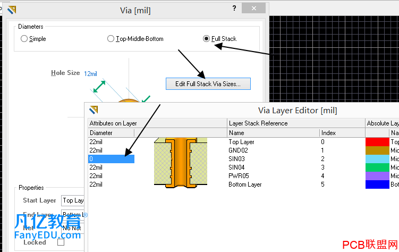Select the Bottom Layer 22mil diameter cell
Viewport: 399px width, 252px height.
111,184
